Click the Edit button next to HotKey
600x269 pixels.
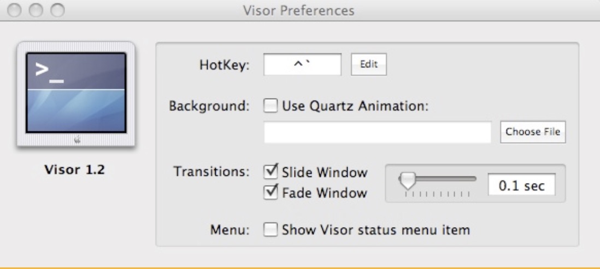tap(369, 64)
